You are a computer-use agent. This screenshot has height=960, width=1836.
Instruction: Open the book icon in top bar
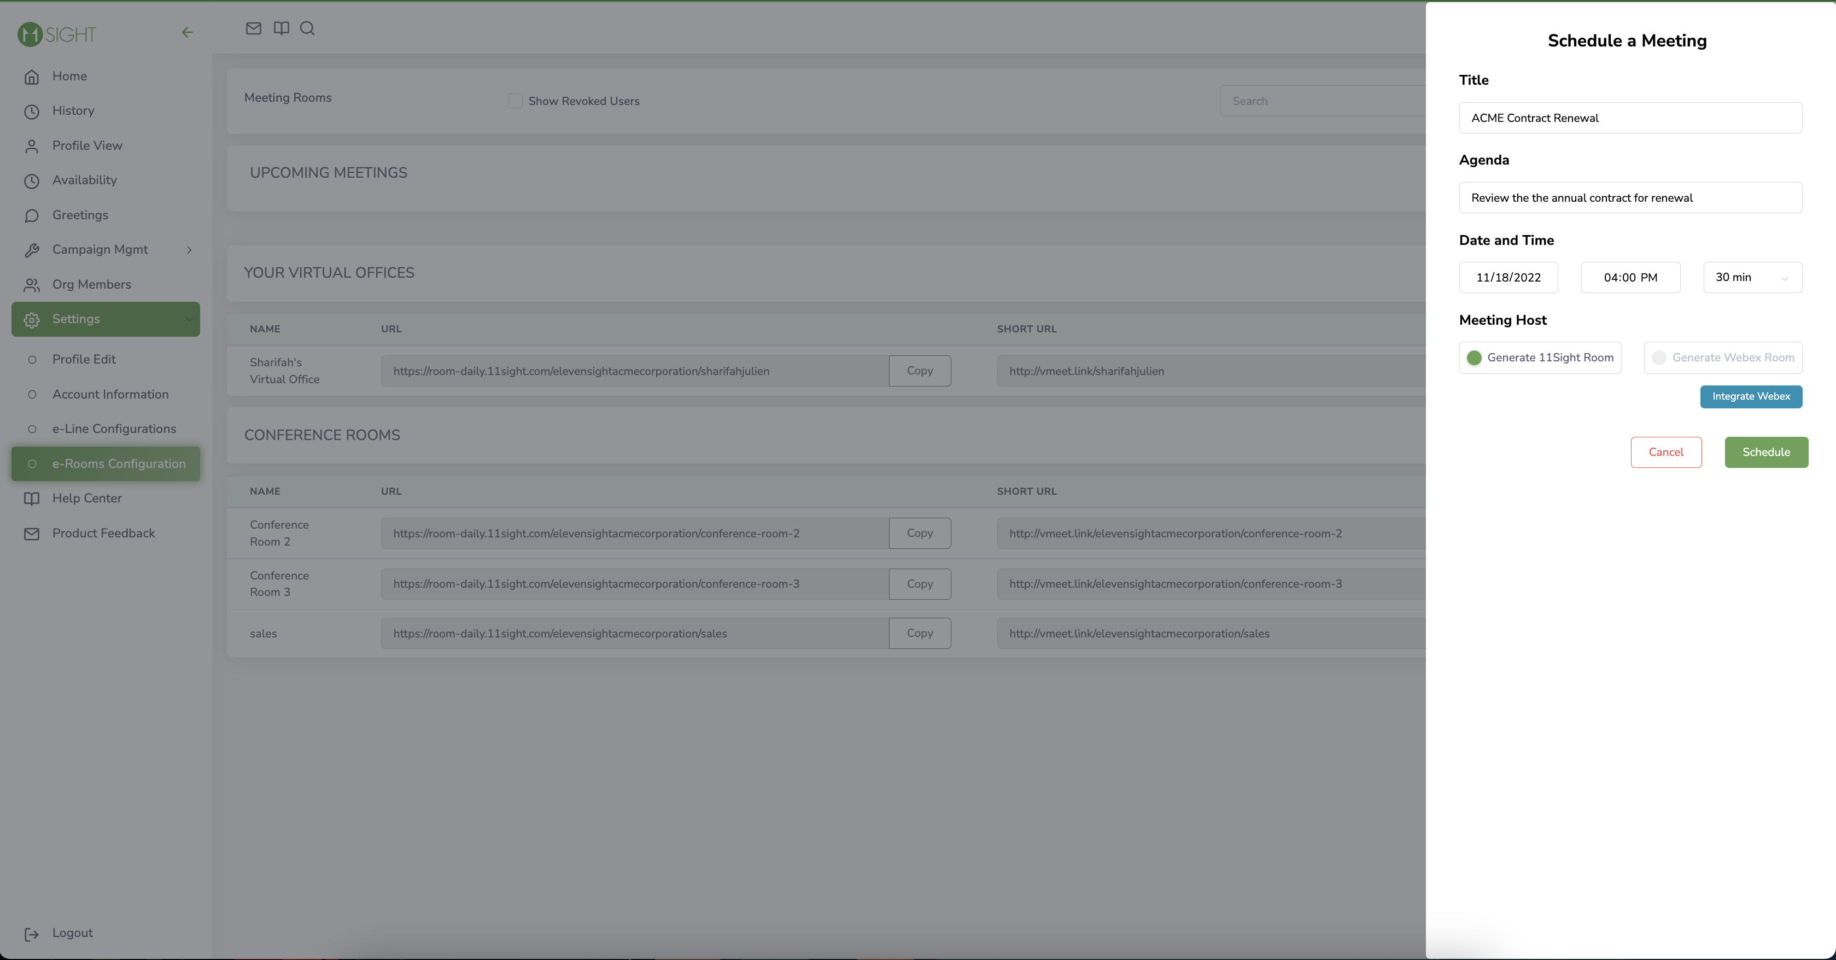(282, 28)
